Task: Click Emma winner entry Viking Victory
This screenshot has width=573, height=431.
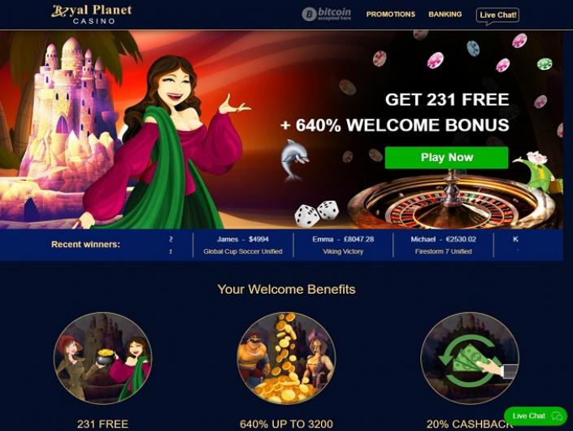Action: 343,245
